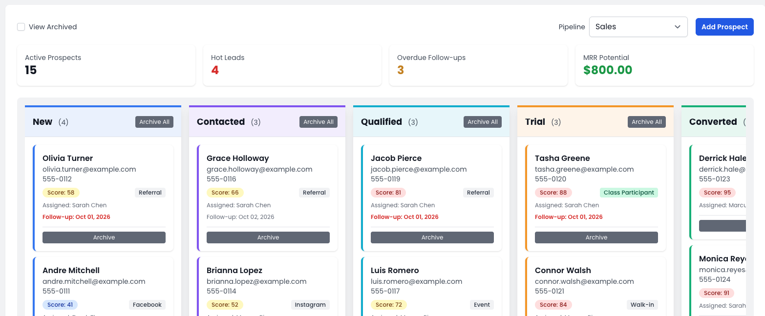The width and height of the screenshot is (765, 316).
Task: Select Andre Mitchell's name
Action: point(71,270)
